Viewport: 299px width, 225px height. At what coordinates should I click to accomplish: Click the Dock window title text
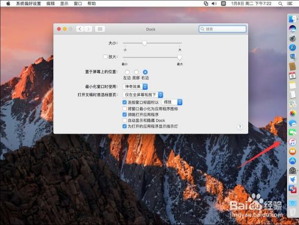pyautogui.click(x=151, y=29)
